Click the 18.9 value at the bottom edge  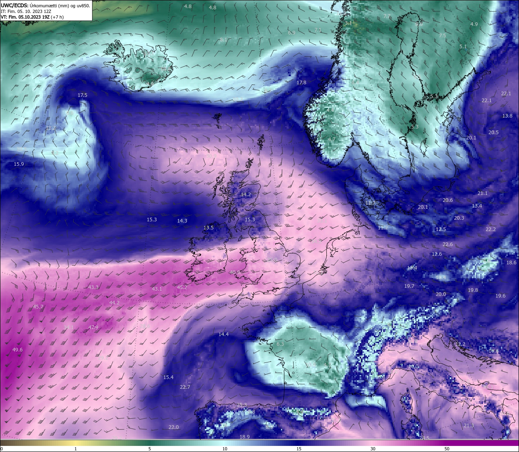244,437
